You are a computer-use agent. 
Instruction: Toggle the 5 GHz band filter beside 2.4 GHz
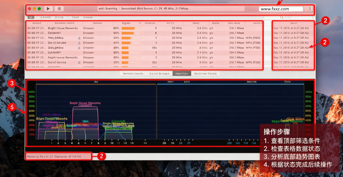coord(59,17)
